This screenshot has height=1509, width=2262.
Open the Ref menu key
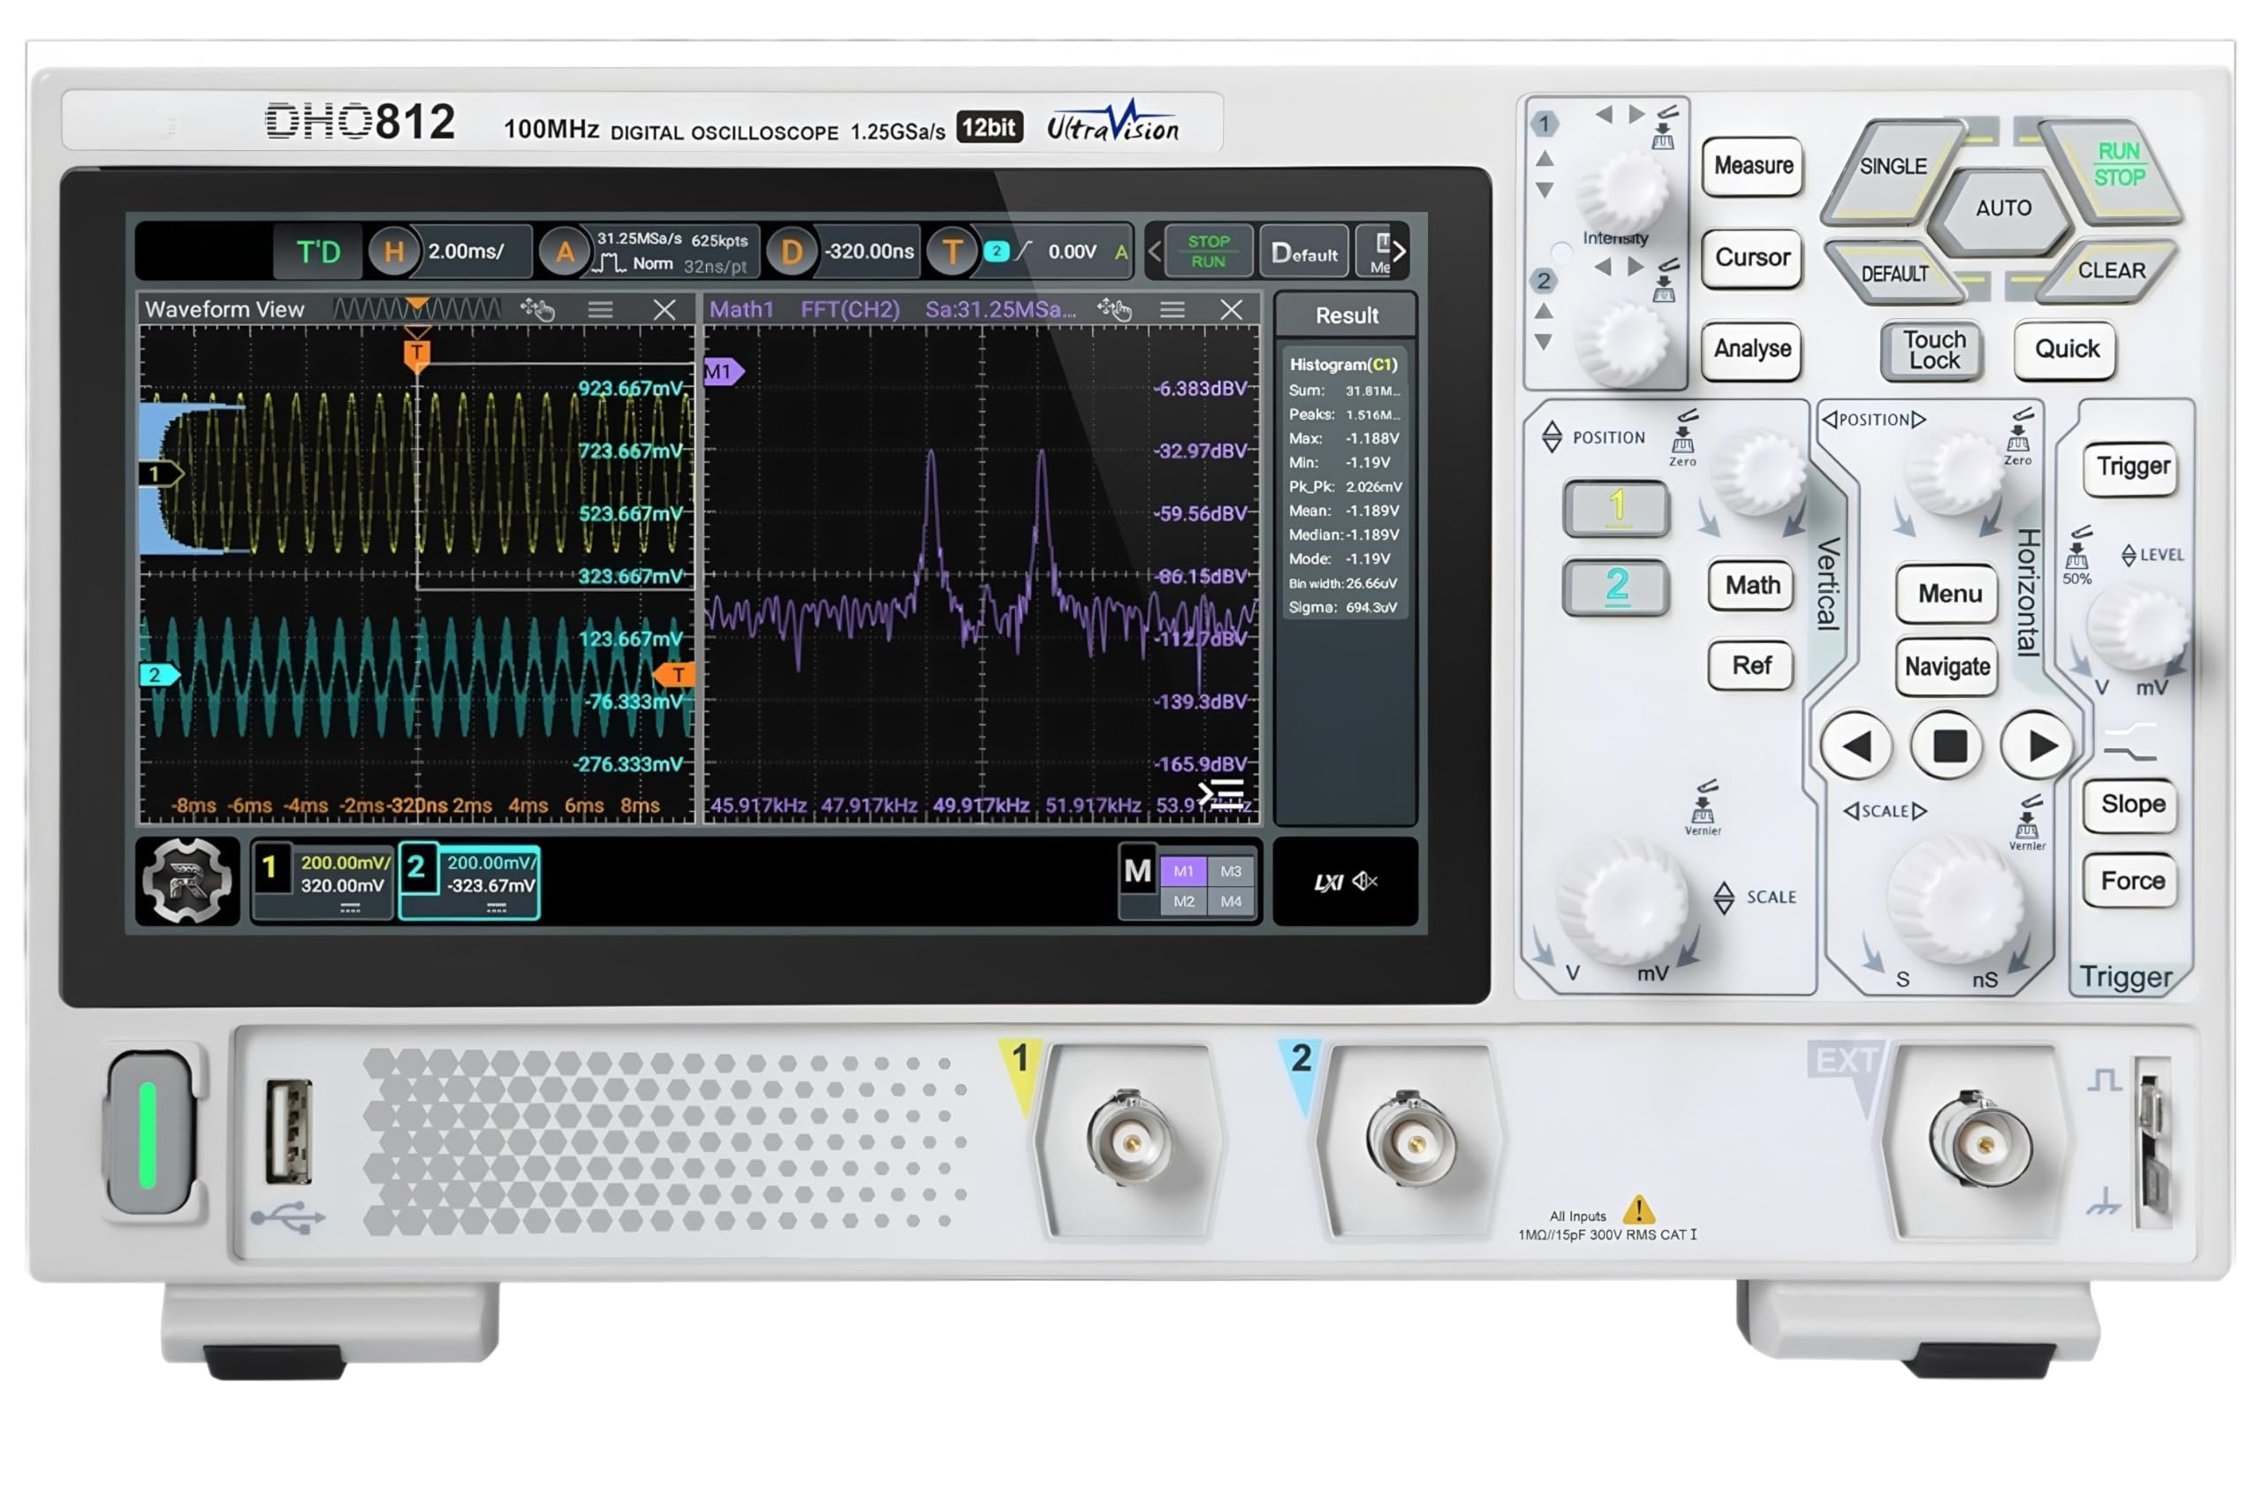coord(1751,665)
